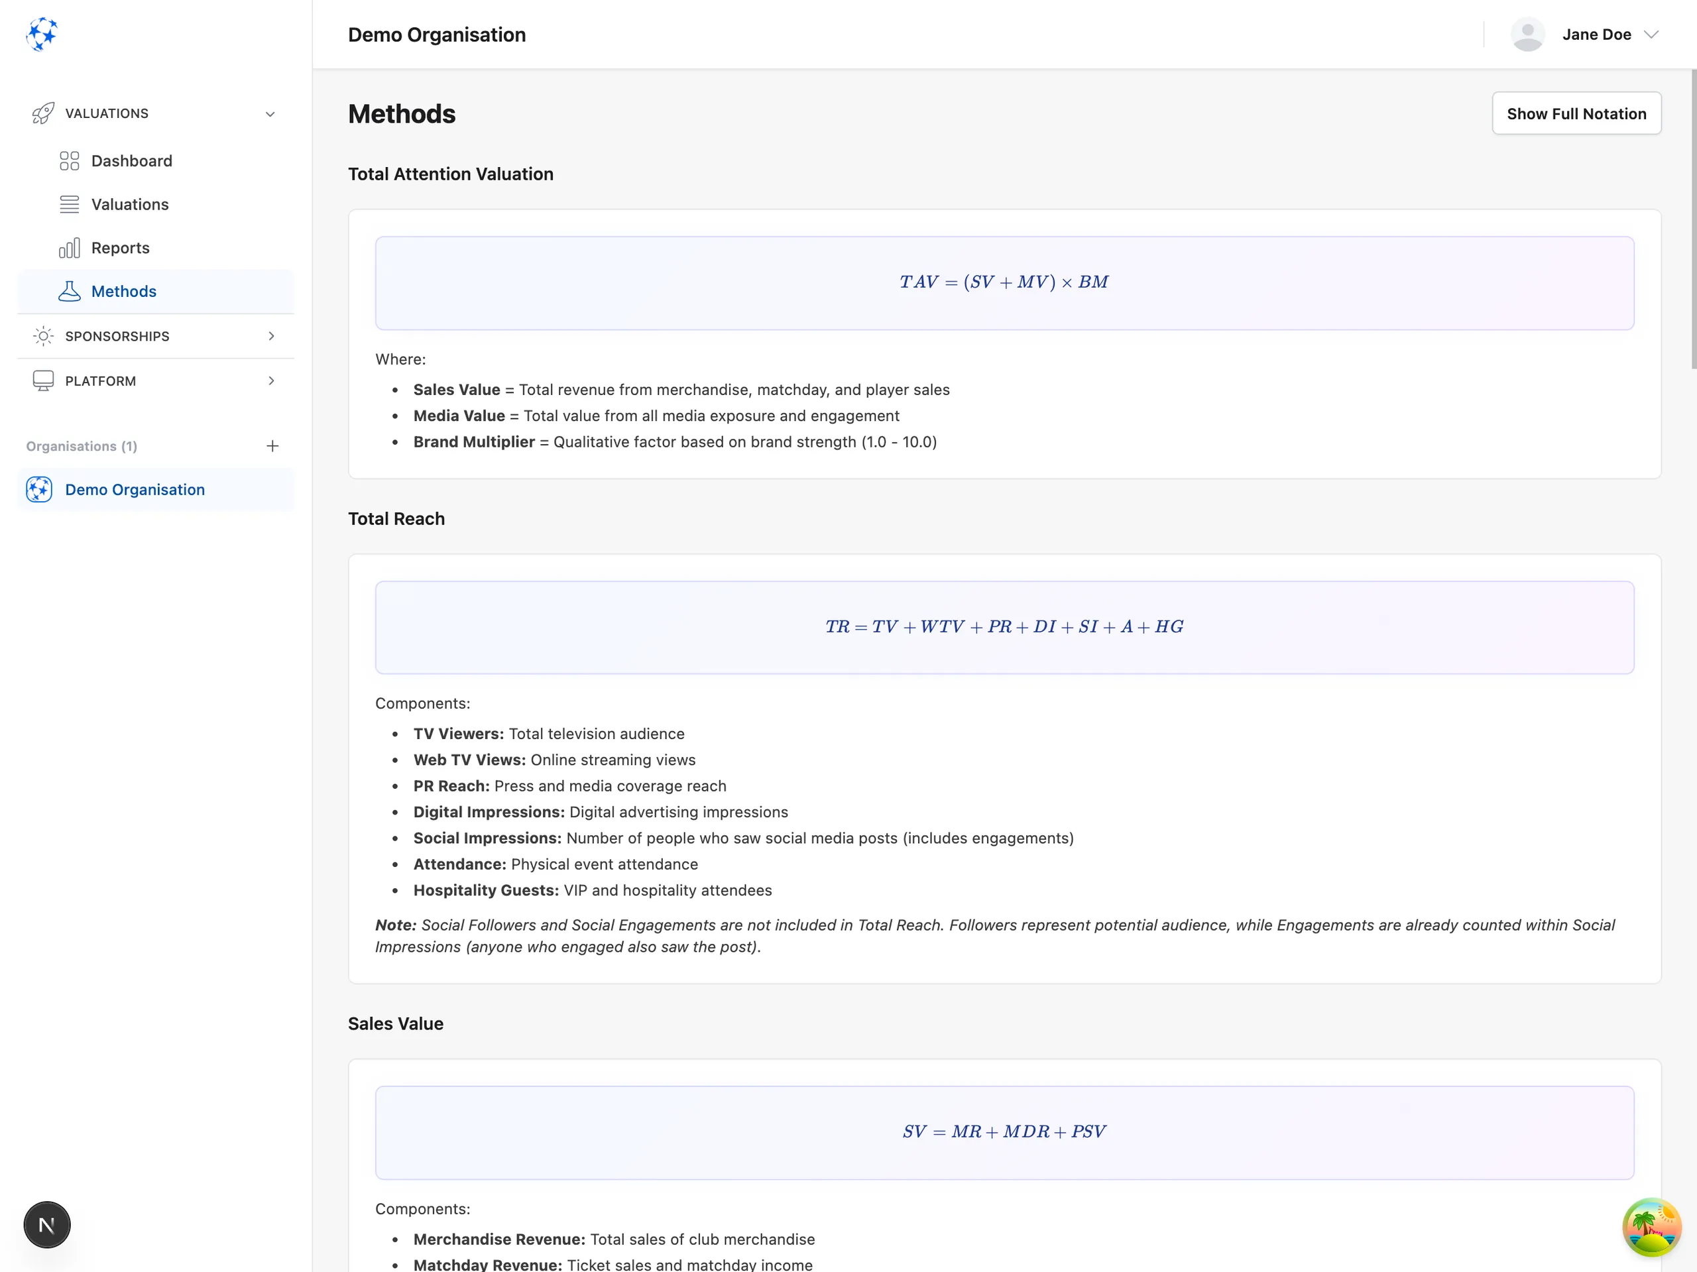
Task: Click the rocket icon beside Valuations
Action: click(43, 113)
